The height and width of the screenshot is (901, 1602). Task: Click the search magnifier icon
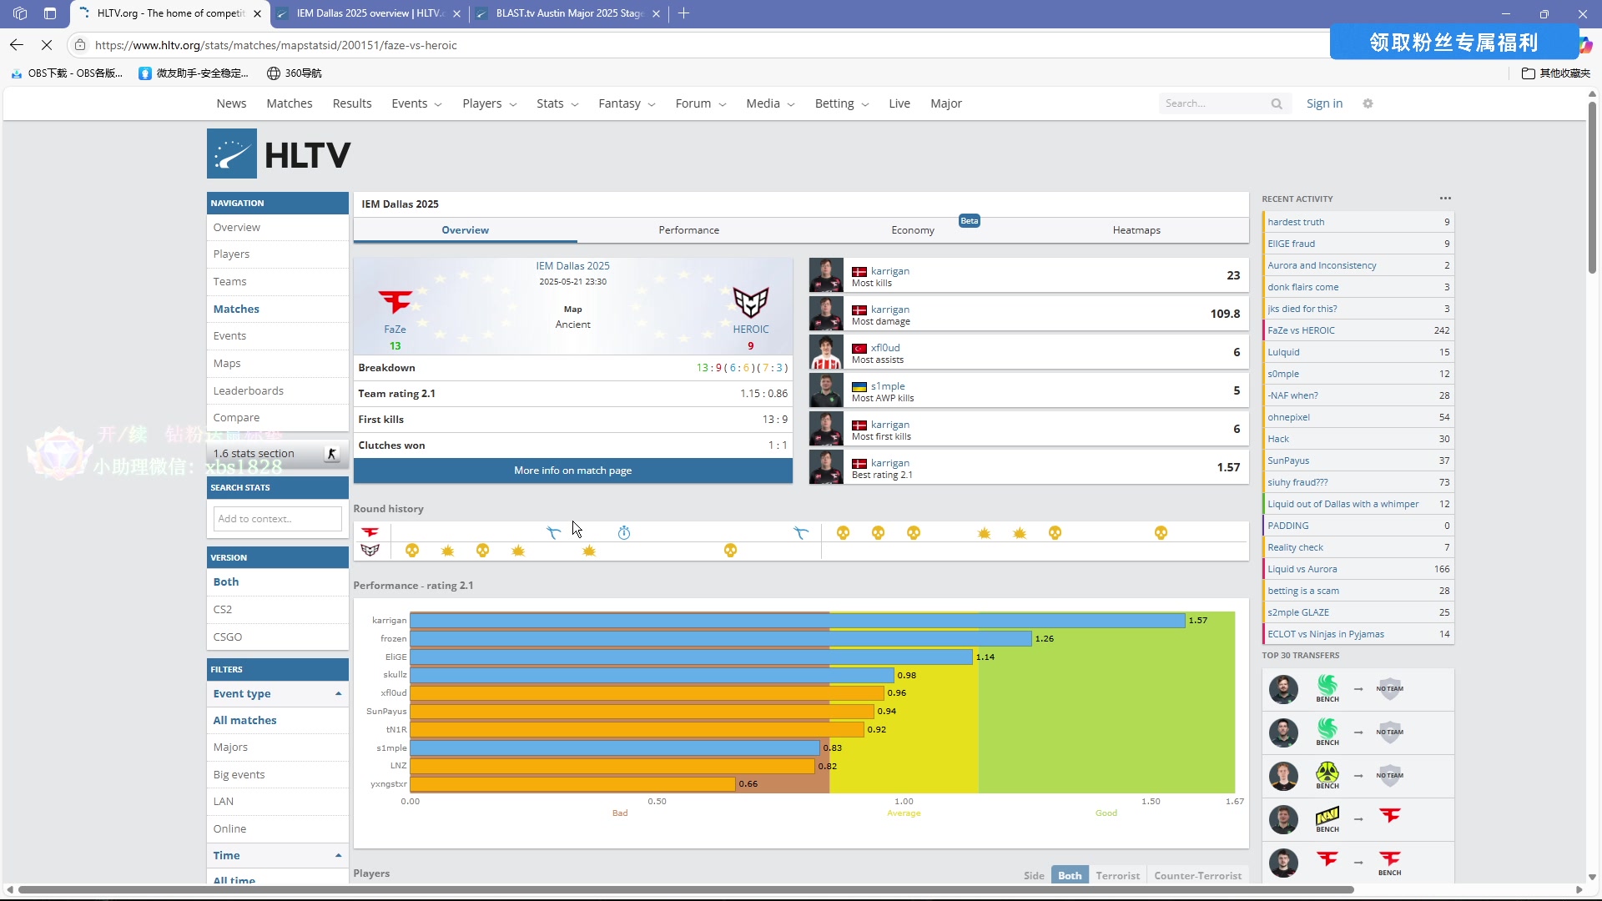tap(1277, 103)
